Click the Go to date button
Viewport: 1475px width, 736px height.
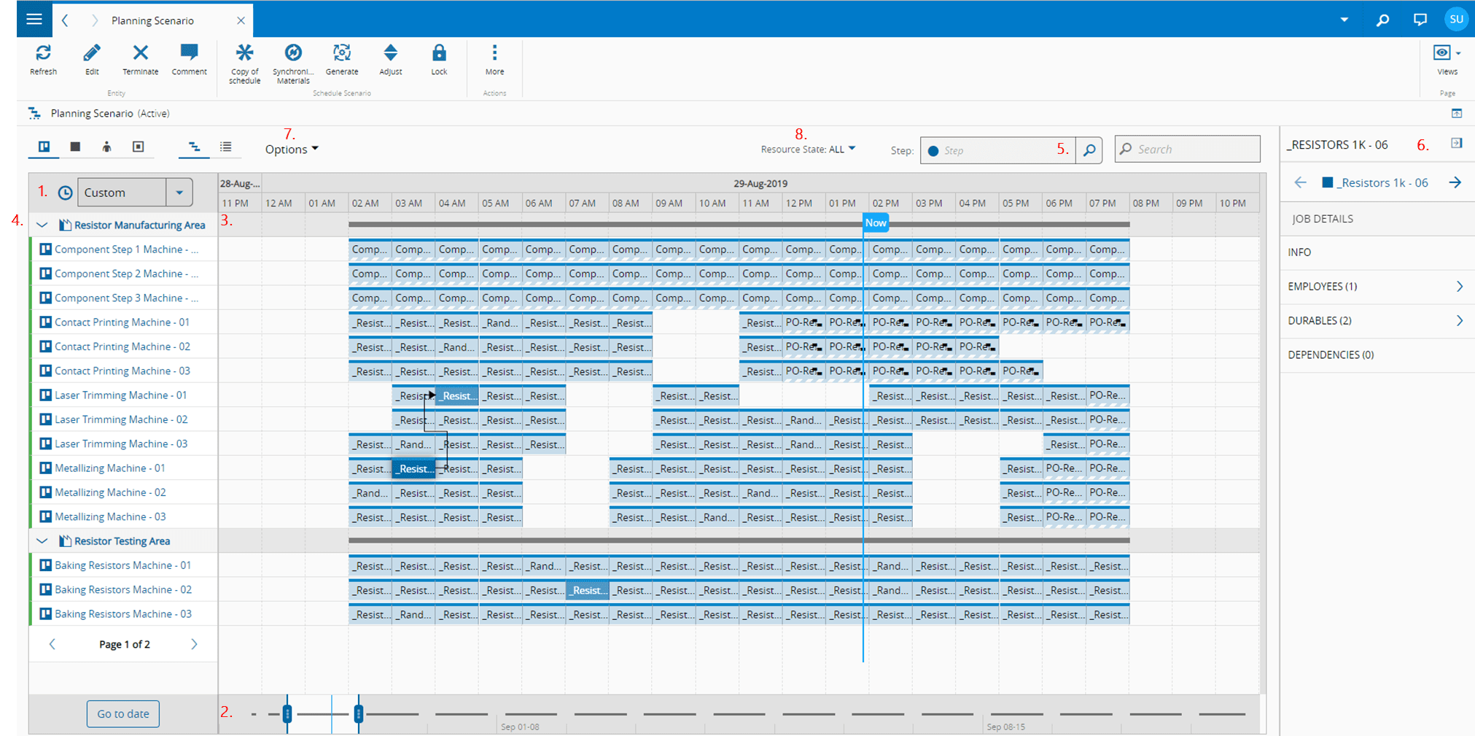click(x=123, y=713)
